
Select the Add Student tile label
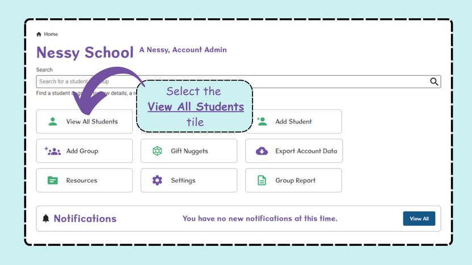[293, 122]
